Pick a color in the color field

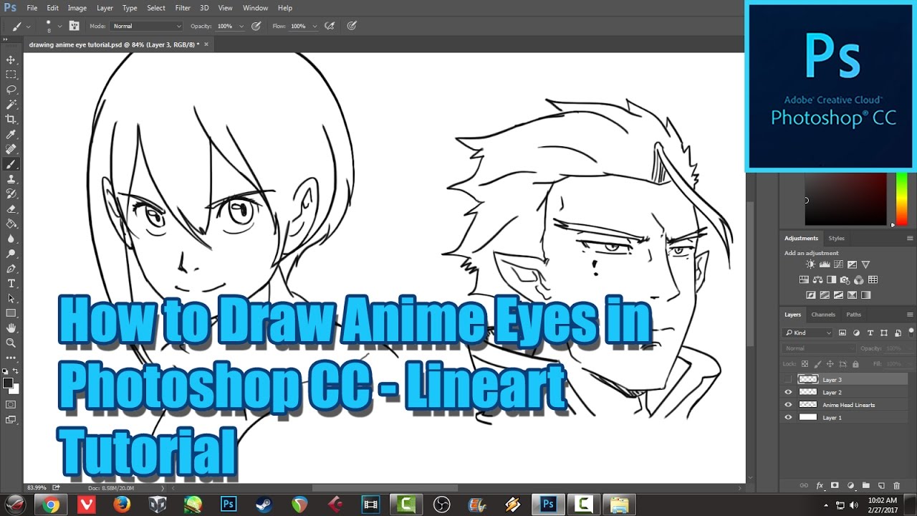coord(845,199)
